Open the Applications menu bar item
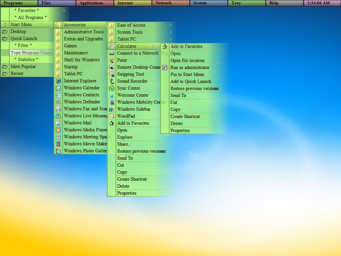The width and height of the screenshot is (341, 256). [x=95, y=3]
